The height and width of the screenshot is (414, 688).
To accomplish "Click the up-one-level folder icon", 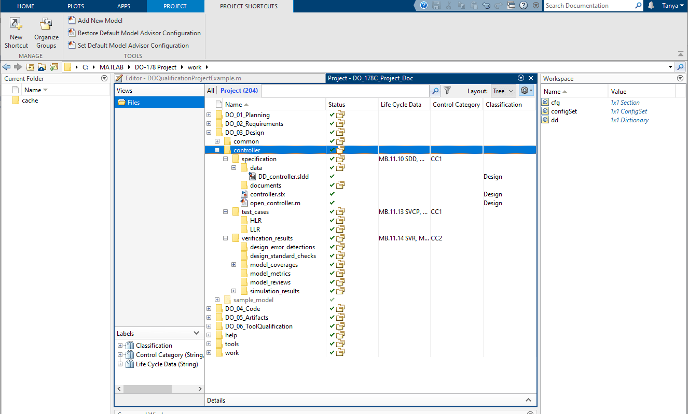I will (30, 67).
